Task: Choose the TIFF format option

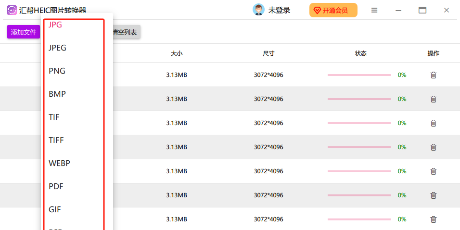Action: point(56,140)
